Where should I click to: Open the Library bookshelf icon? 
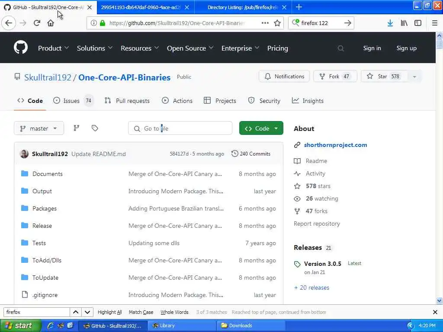(404, 23)
